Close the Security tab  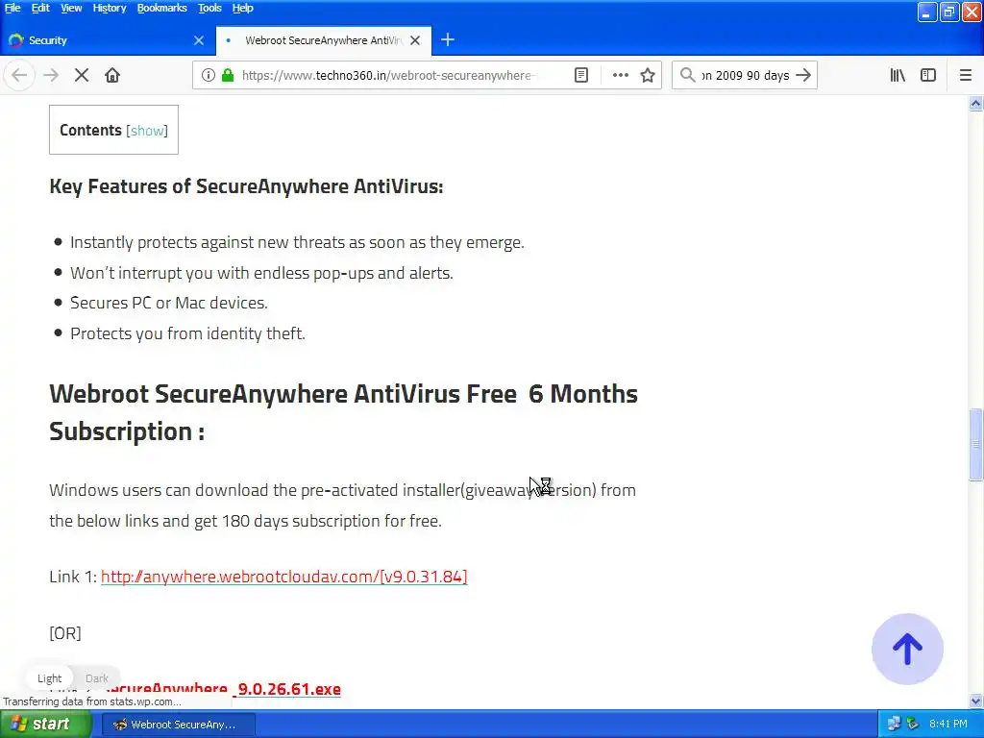199,40
